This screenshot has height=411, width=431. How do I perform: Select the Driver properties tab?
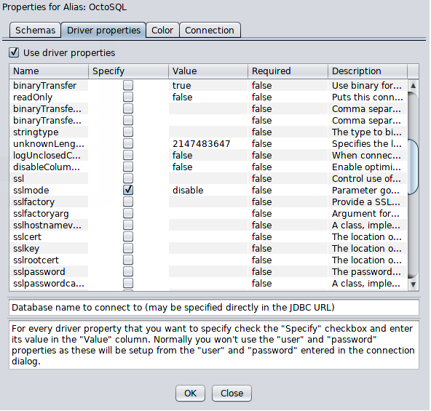[x=103, y=30]
